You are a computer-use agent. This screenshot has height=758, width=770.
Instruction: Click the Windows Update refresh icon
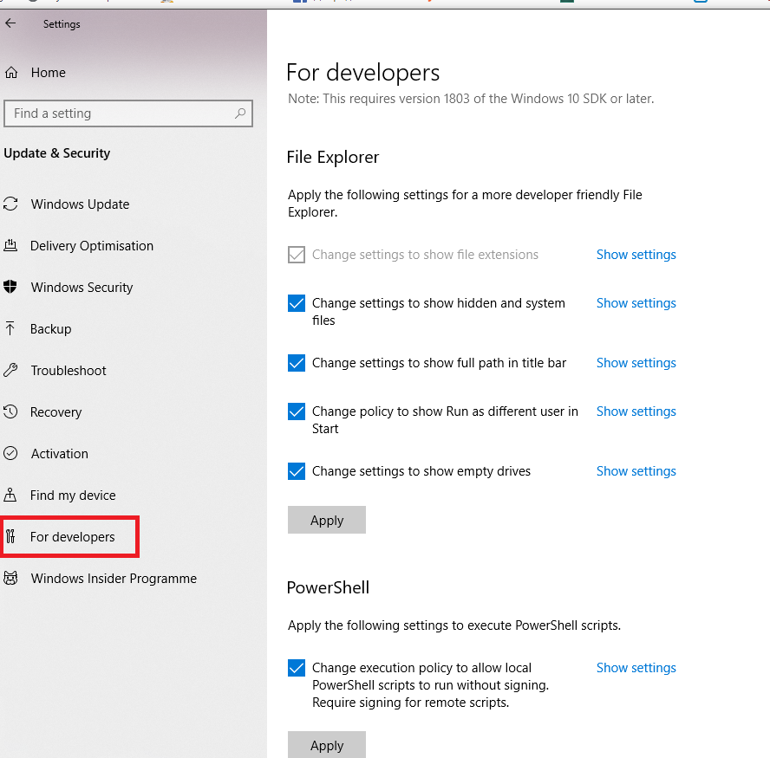[10, 204]
